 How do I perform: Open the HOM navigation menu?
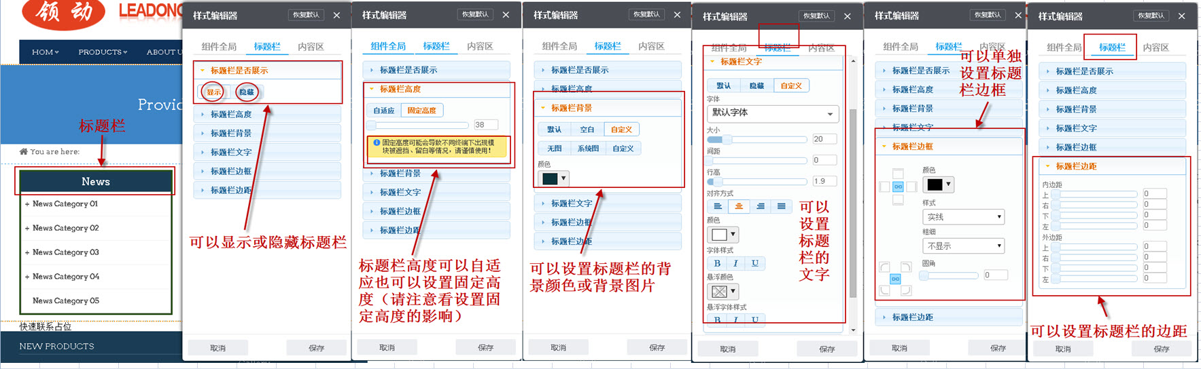(45, 52)
